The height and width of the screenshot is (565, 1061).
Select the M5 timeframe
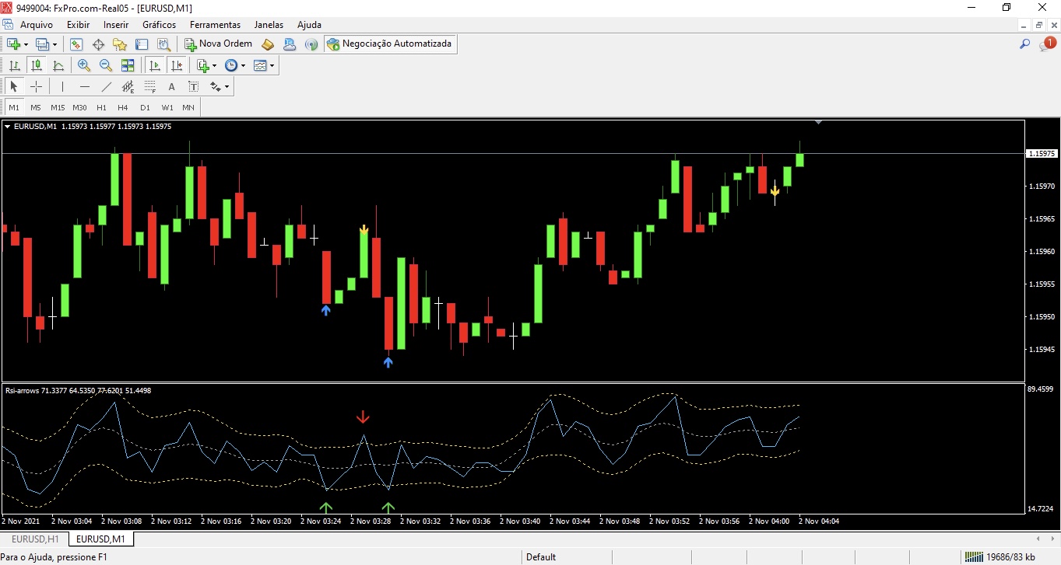tap(36, 107)
